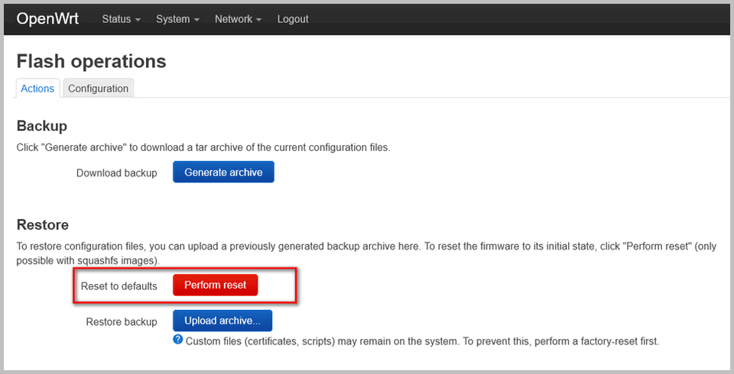
Task: Click the tar archive description text
Action: (x=203, y=147)
